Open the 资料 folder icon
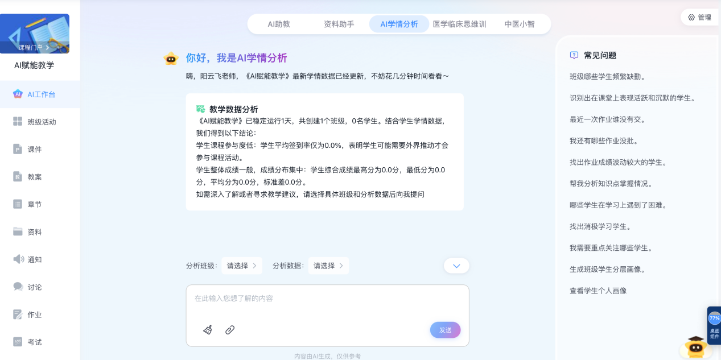The image size is (721, 360). [x=18, y=231]
